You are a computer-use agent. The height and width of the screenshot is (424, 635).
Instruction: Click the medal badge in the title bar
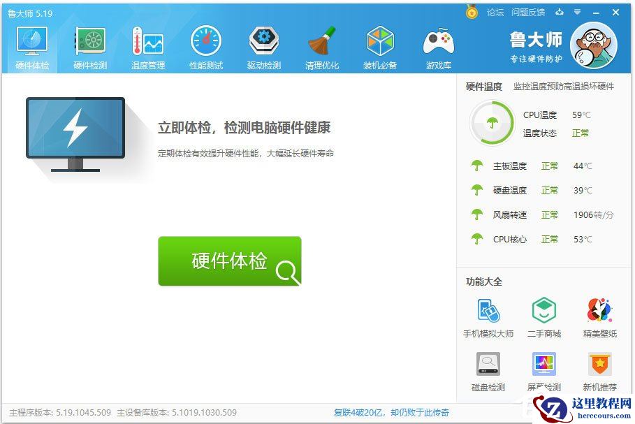(472, 12)
